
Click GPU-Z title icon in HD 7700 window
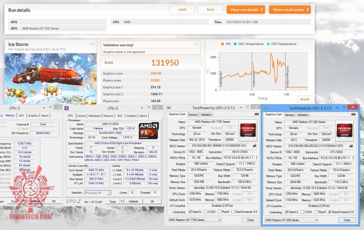(169, 108)
